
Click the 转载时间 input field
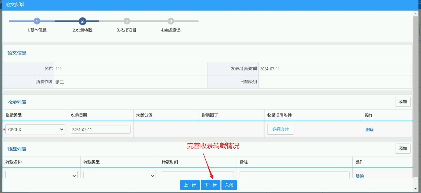[198, 175]
